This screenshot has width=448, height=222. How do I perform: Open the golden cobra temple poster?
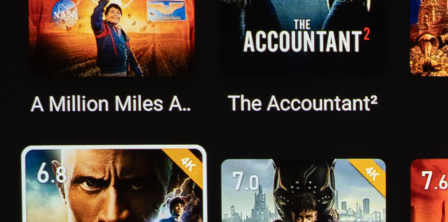click(x=429, y=37)
